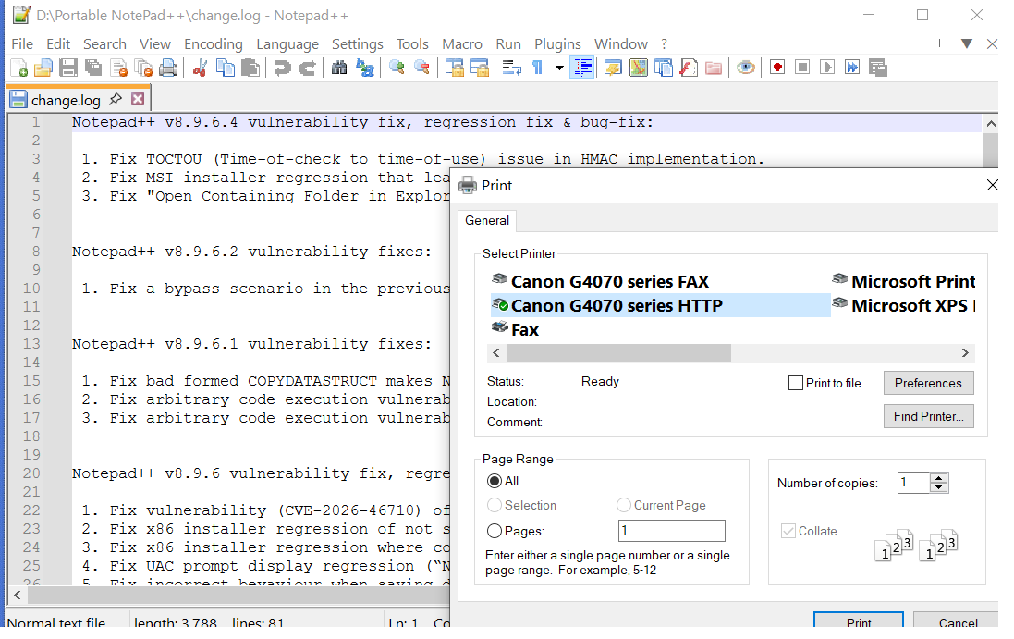Viewport: 1014px width, 639px height.
Task: Click the Open file toolbar icon
Action: [43, 68]
